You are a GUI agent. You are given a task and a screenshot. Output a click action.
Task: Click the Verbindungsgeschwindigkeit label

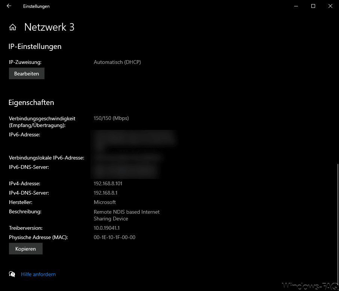[42, 122]
